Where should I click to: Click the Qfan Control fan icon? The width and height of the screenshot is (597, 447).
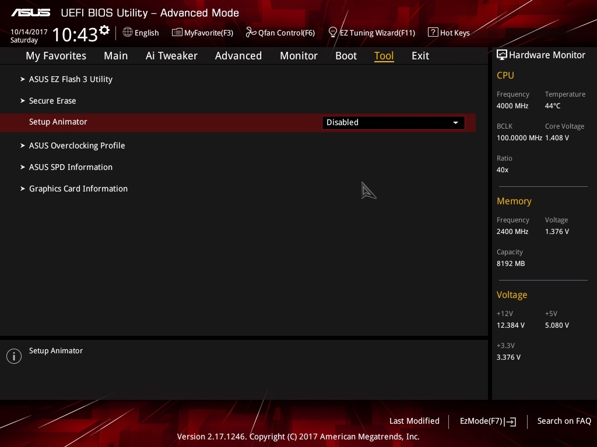coord(251,33)
